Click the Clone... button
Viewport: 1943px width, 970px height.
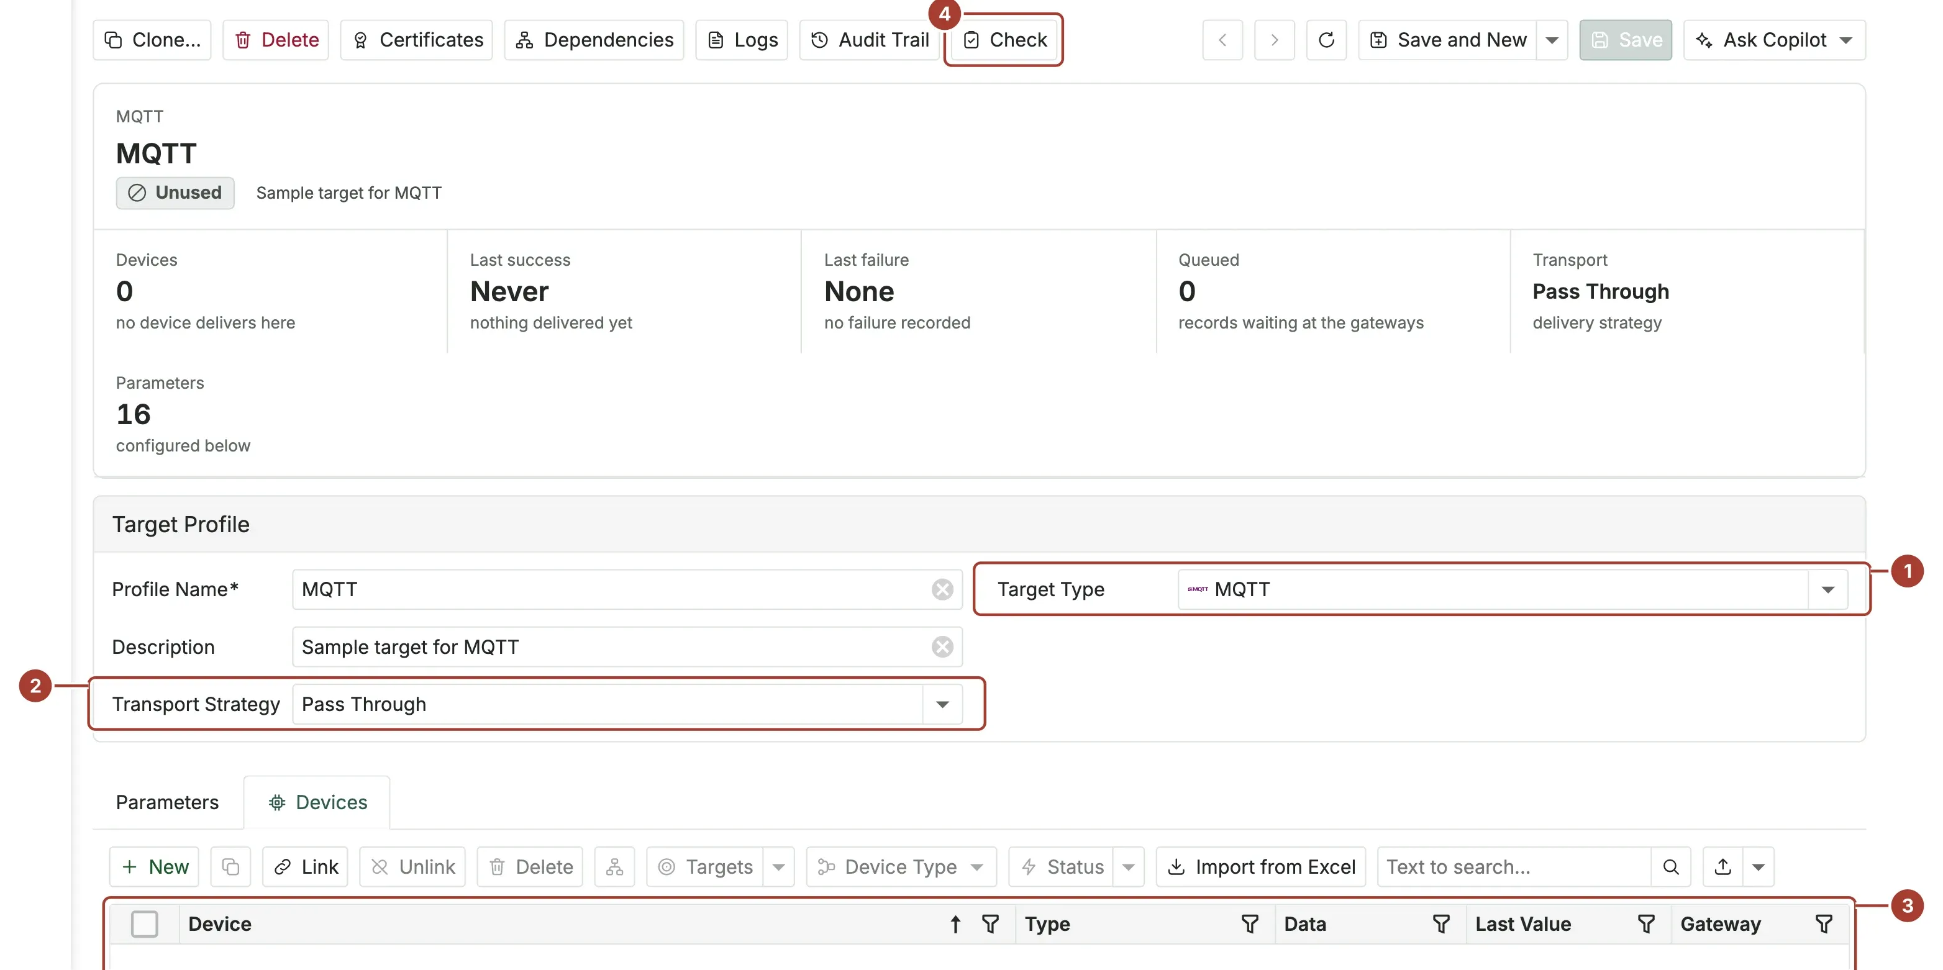tap(152, 40)
